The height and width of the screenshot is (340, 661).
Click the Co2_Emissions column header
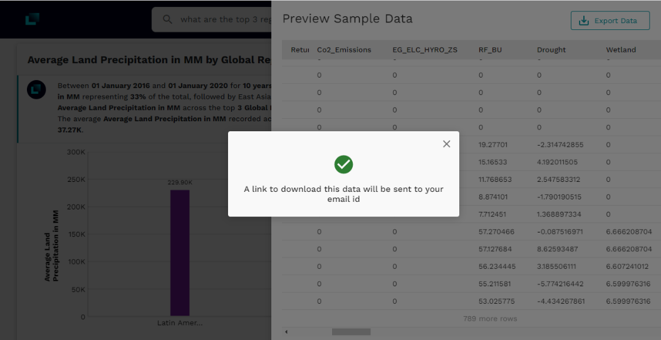(x=344, y=50)
